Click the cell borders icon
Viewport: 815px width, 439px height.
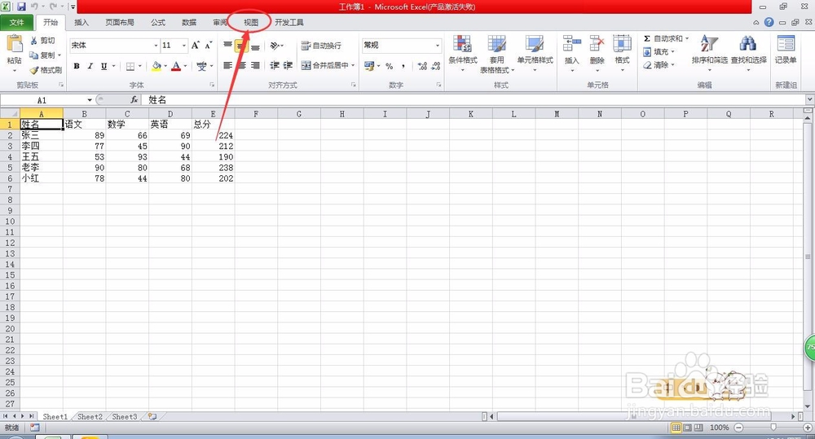(130, 66)
